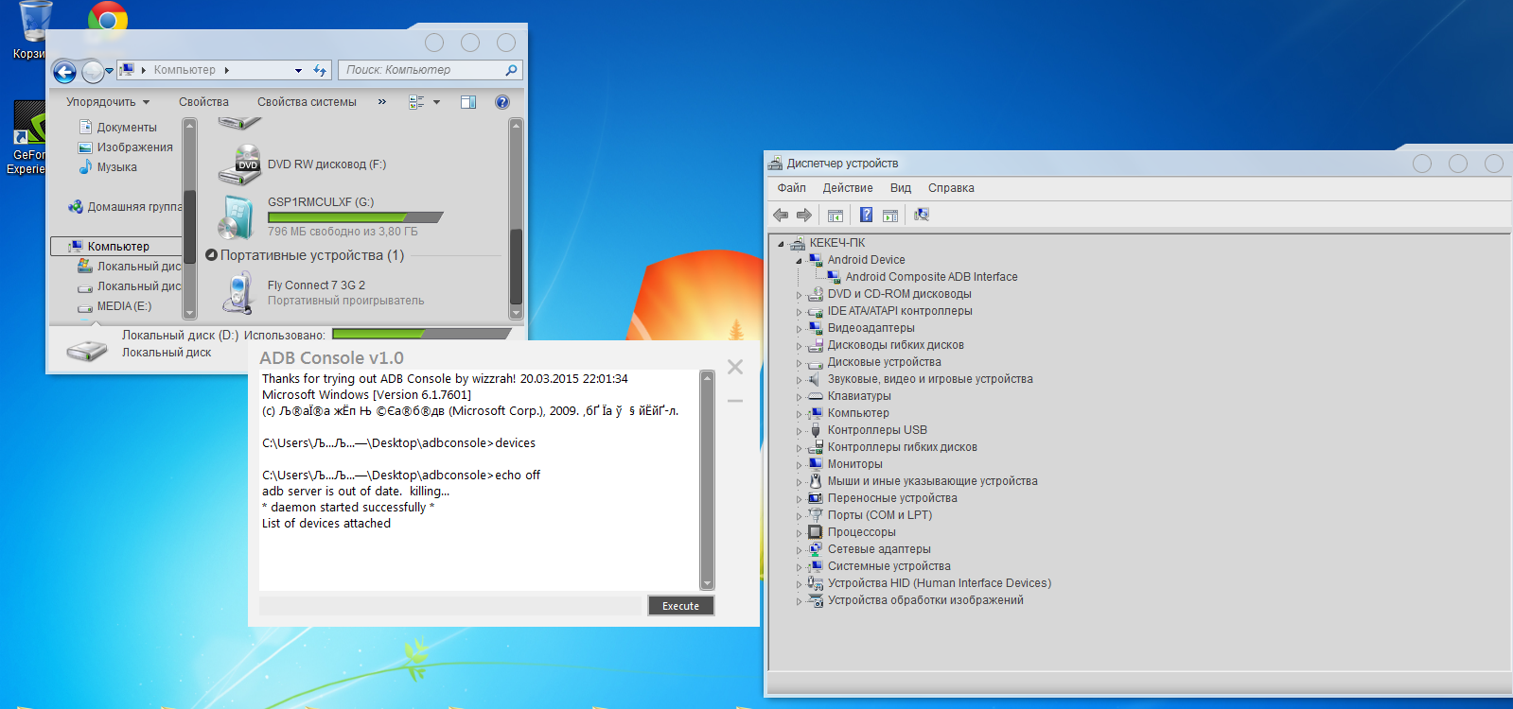Click Свойства системы in Explorer toolbar
Image resolution: width=1513 pixels, height=709 pixels.
[x=307, y=102]
